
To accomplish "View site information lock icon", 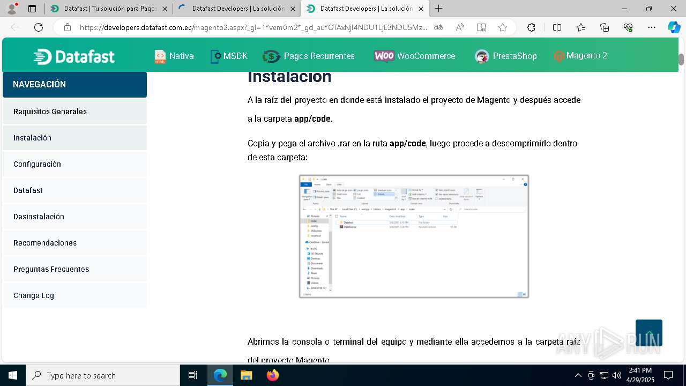I will pyautogui.click(x=68, y=27).
